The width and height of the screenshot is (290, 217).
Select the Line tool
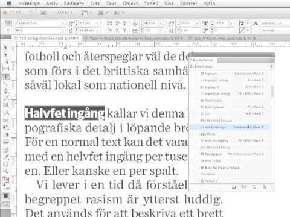coord(6,84)
